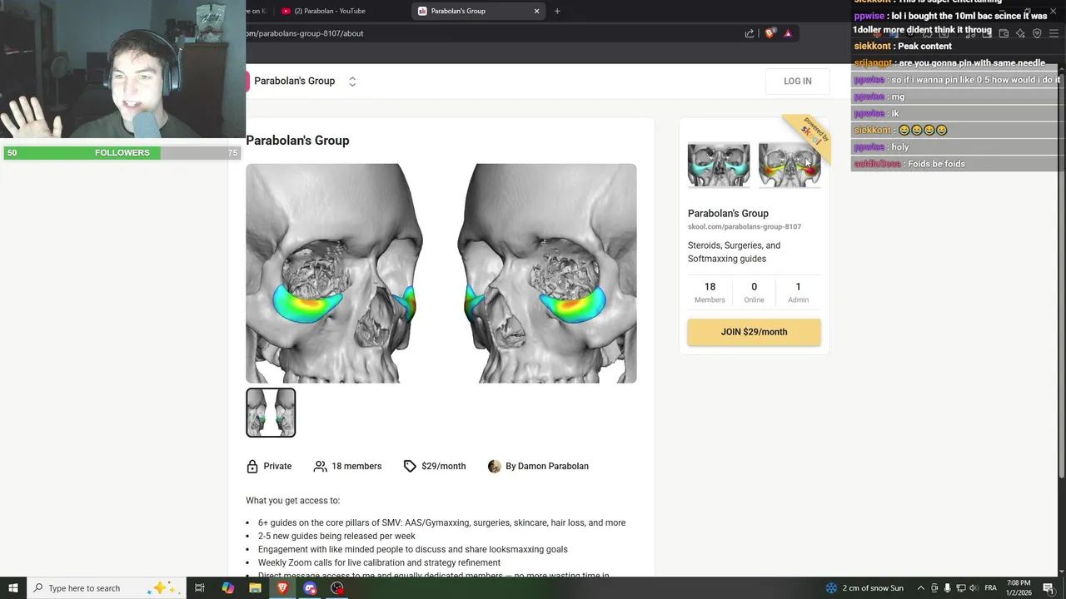Click the microphone tray icon

tap(947, 588)
